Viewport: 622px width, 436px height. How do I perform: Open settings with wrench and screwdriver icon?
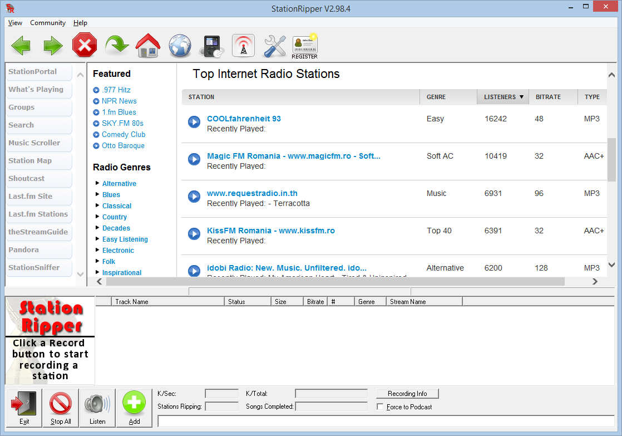(x=275, y=46)
